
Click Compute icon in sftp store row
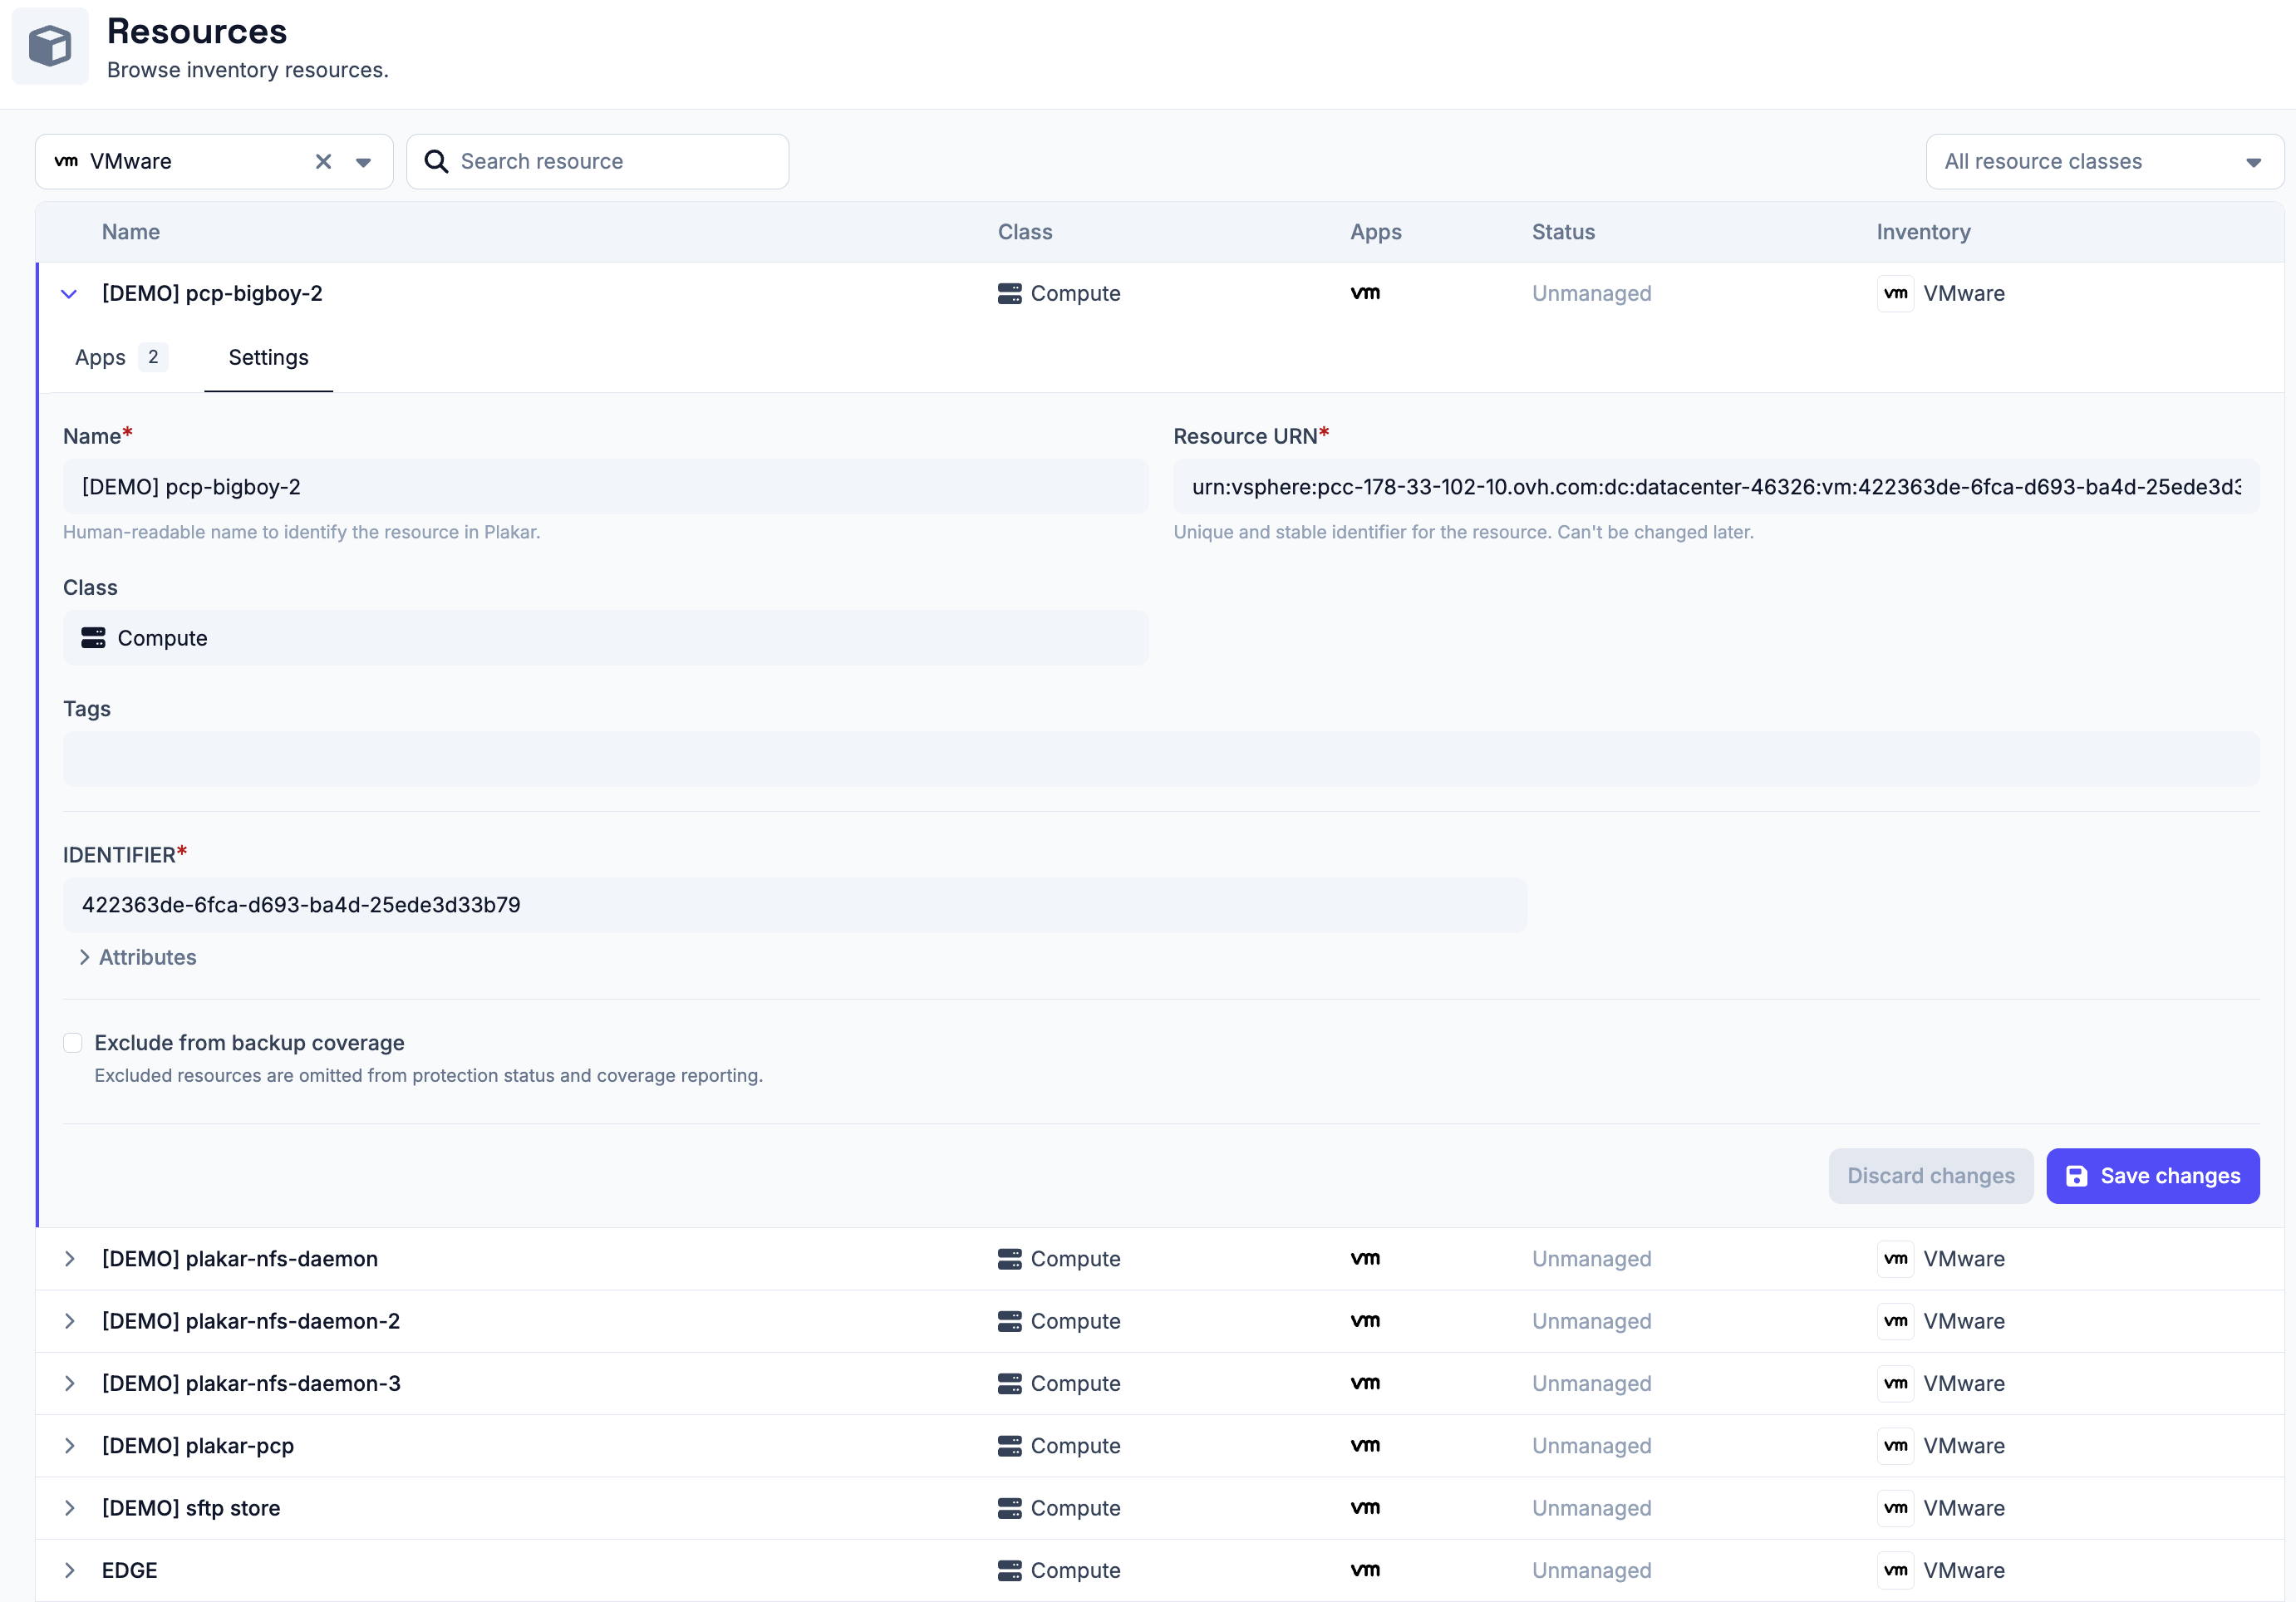(1010, 1508)
